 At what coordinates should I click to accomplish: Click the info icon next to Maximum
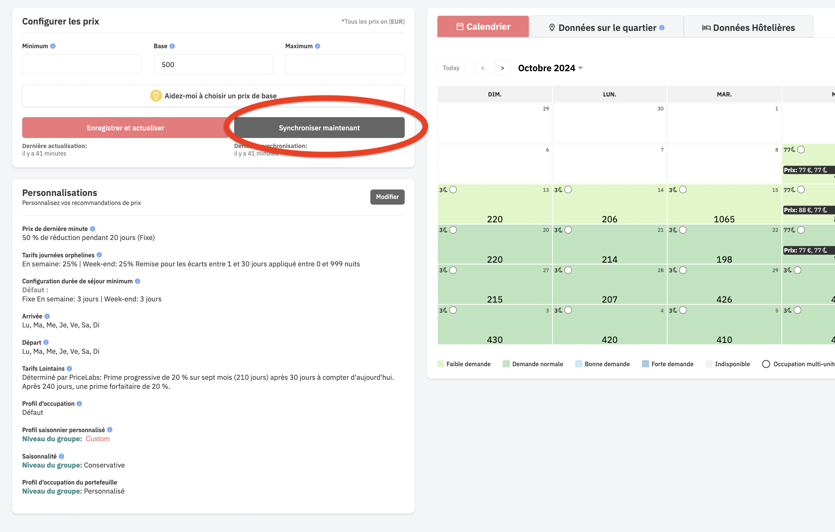point(318,46)
